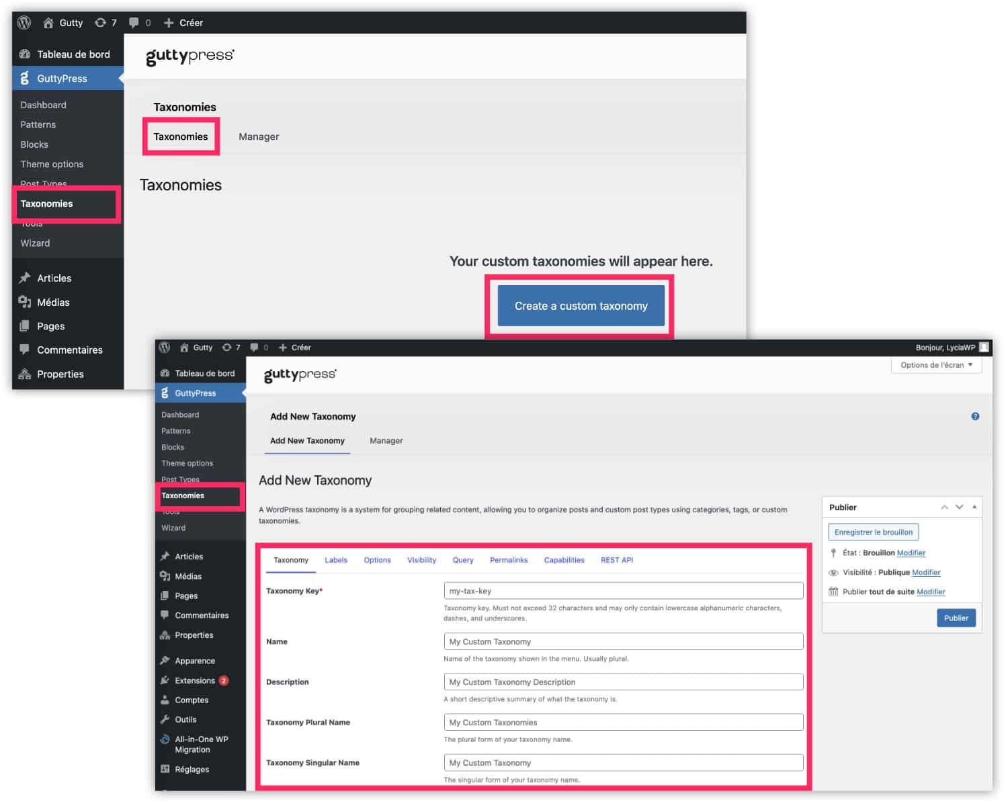Open comments bubble icon in back window admin bar

pos(134,23)
